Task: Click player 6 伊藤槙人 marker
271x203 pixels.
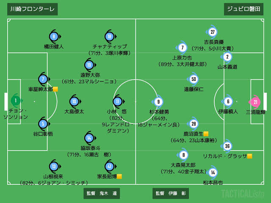Action: coord(228,101)
